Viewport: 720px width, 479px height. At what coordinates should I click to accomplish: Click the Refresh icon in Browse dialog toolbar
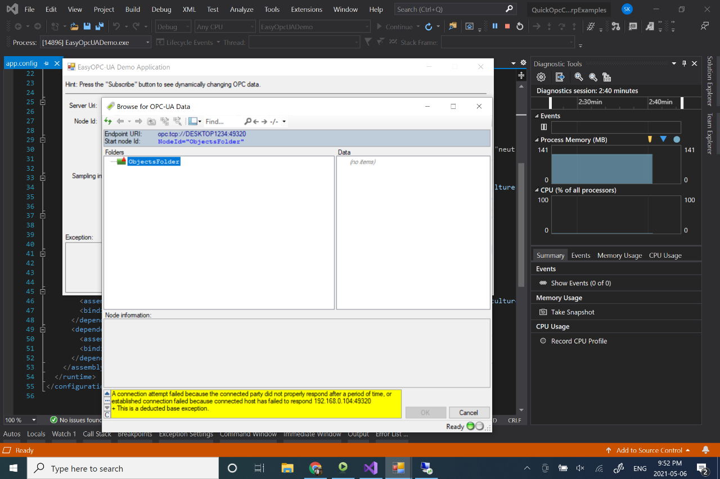pyautogui.click(x=108, y=121)
